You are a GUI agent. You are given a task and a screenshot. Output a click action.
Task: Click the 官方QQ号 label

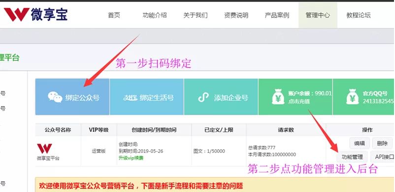(375, 93)
